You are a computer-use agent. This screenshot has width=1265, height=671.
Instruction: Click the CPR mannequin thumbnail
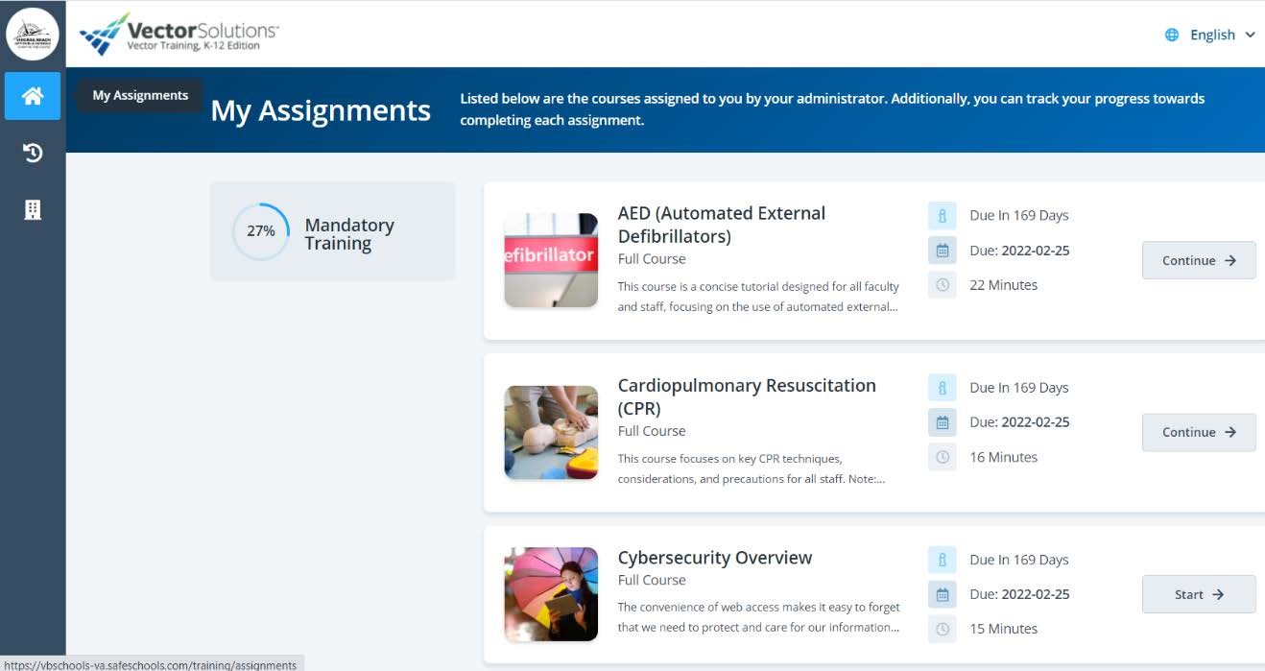(551, 432)
